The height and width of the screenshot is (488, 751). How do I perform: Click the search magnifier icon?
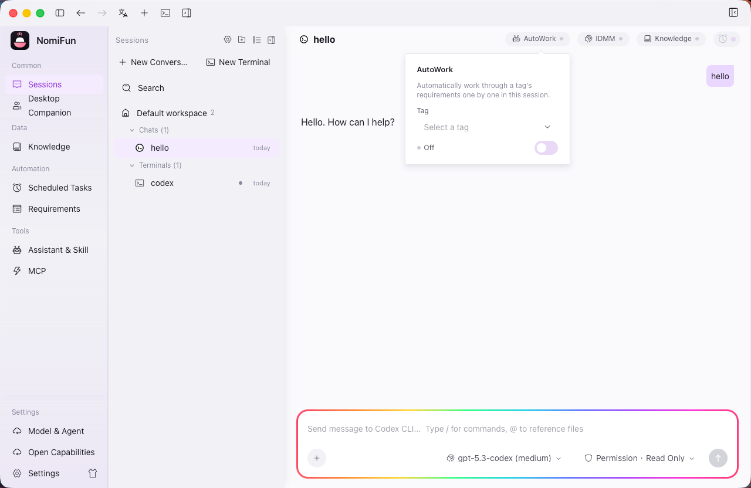coord(126,88)
